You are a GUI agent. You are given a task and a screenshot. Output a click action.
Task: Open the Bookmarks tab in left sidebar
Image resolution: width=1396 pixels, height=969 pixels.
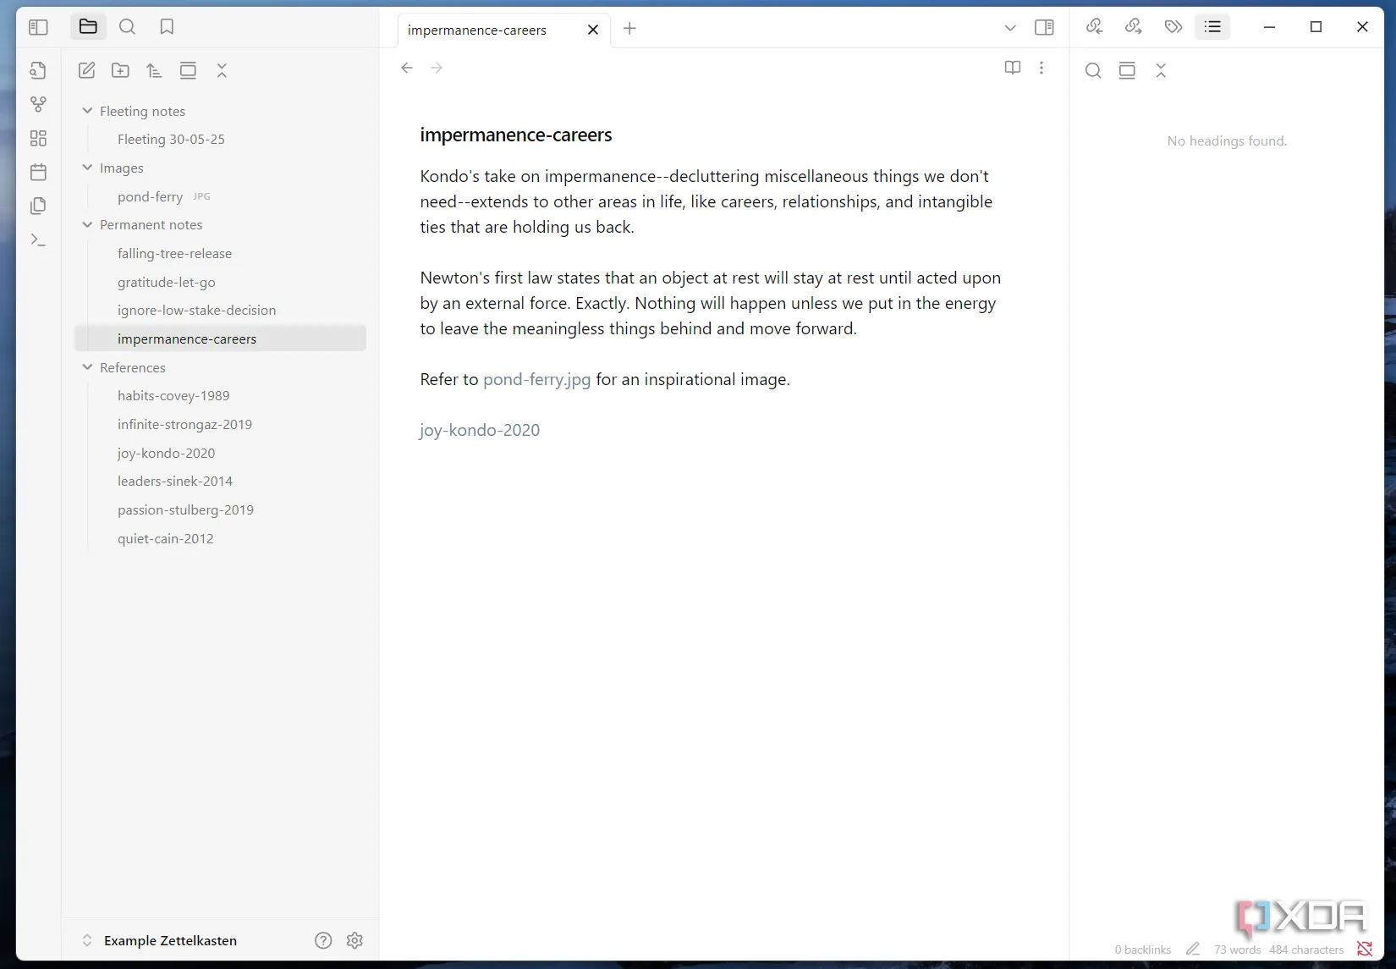pos(167,27)
